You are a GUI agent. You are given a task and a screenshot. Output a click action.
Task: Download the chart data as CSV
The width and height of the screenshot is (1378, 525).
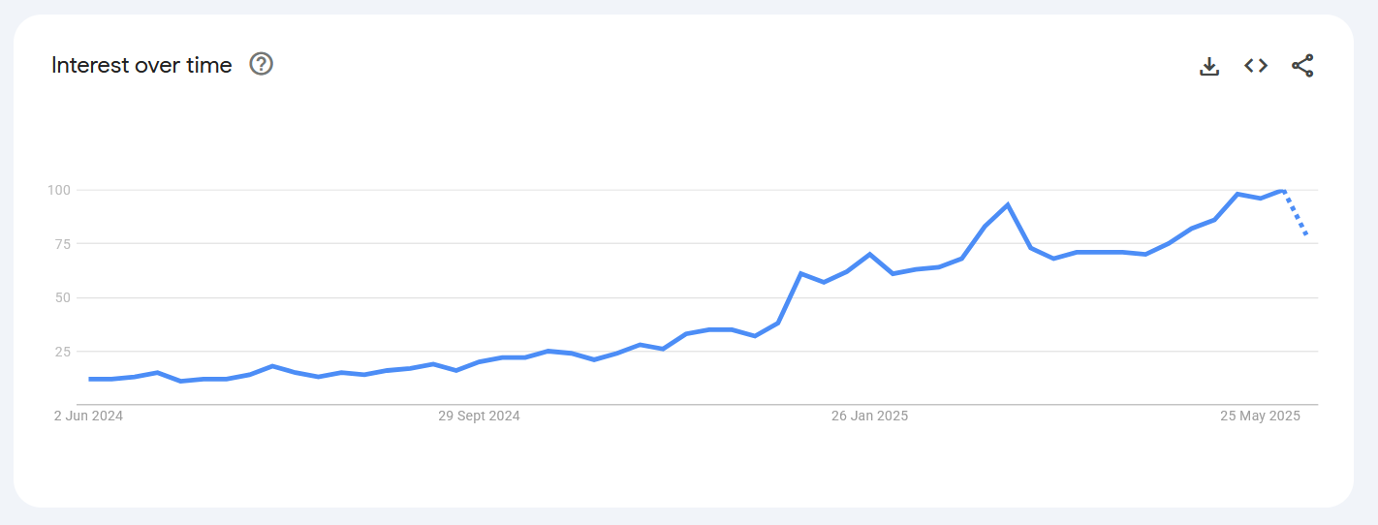pyautogui.click(x=1208, y=66)
